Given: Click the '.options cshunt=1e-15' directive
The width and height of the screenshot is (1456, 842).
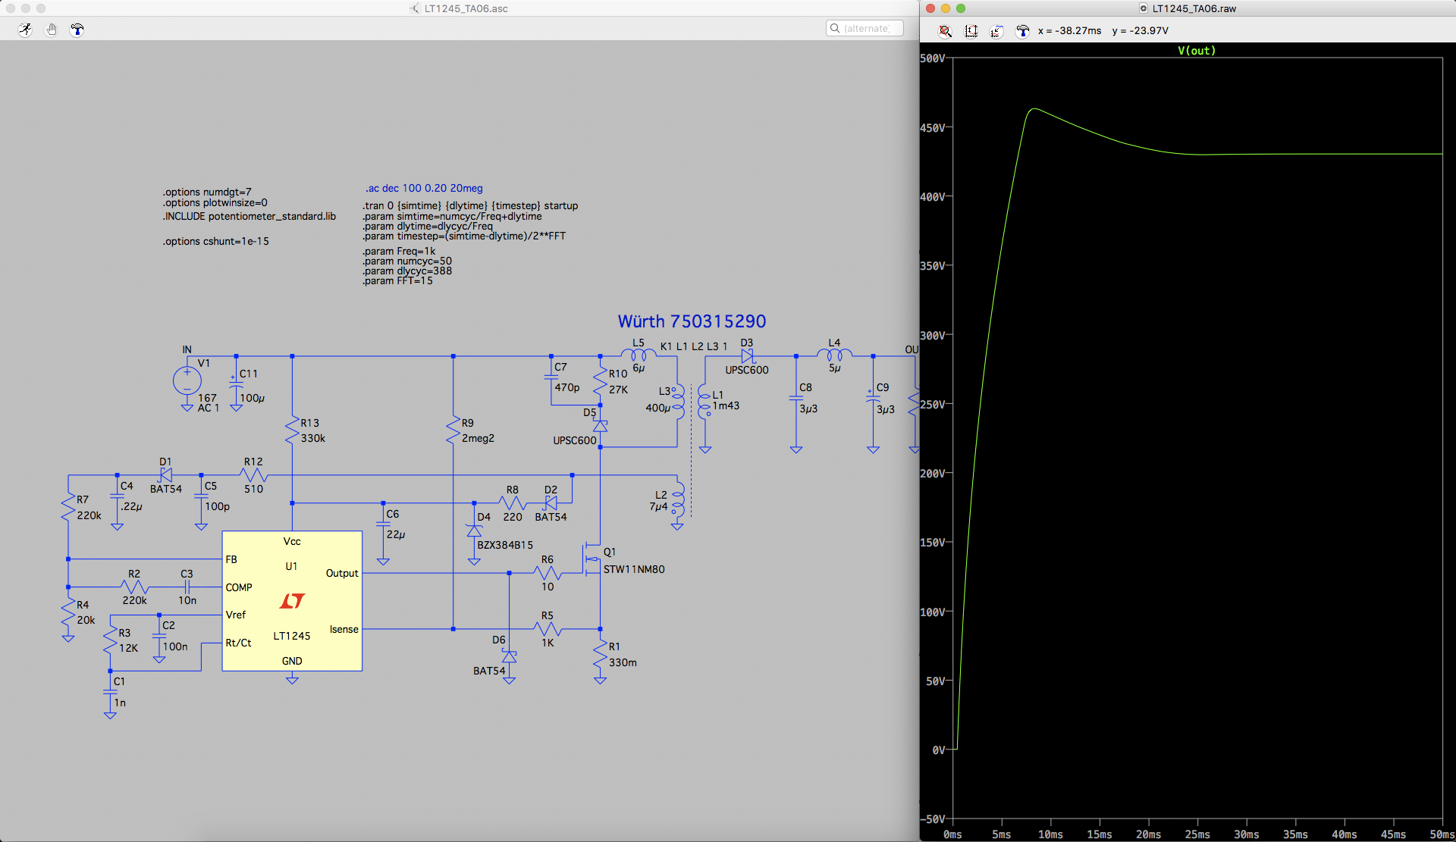Looking at the screenshot, I should pyautogui.click(x=215, y=241).
